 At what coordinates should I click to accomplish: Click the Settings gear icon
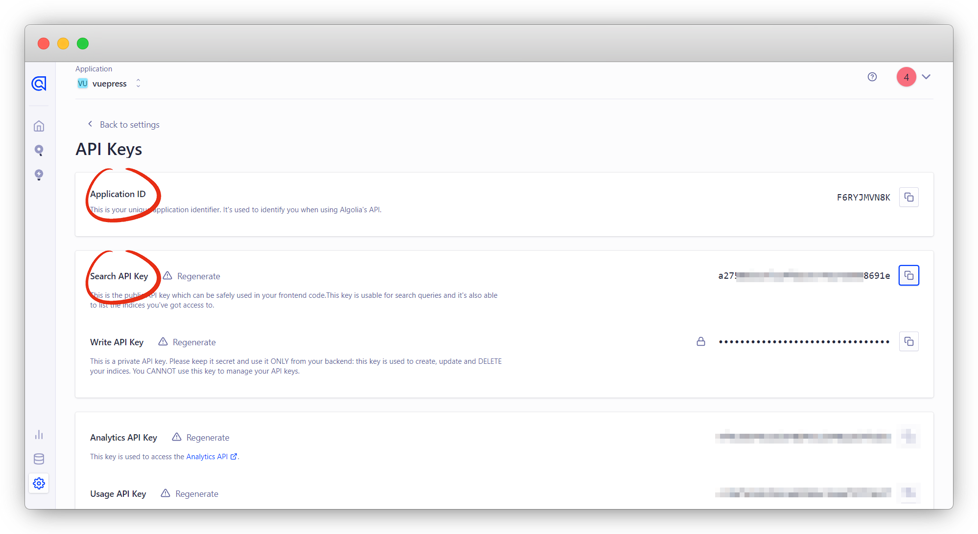click(x=39, y=483)
